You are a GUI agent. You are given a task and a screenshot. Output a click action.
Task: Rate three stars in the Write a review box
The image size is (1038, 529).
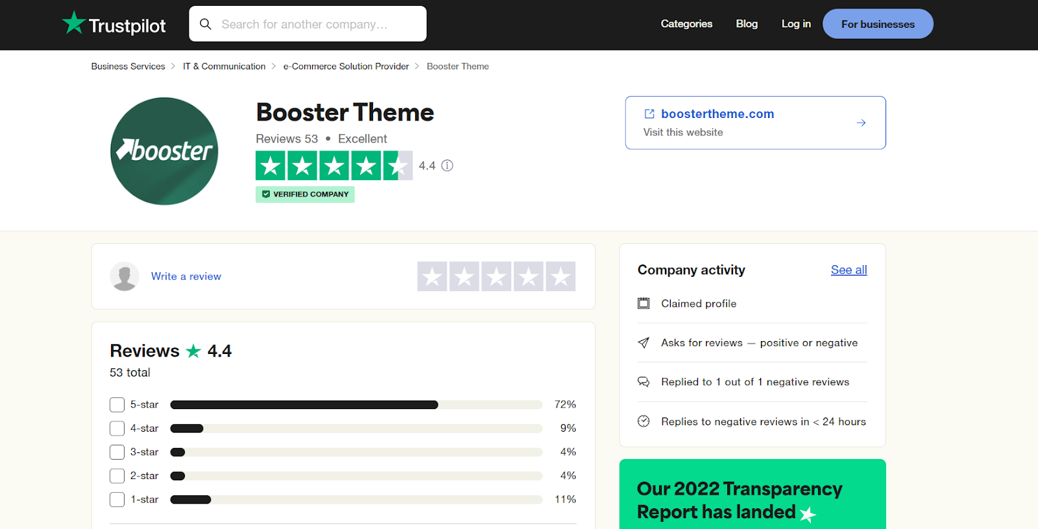point(496,276)
